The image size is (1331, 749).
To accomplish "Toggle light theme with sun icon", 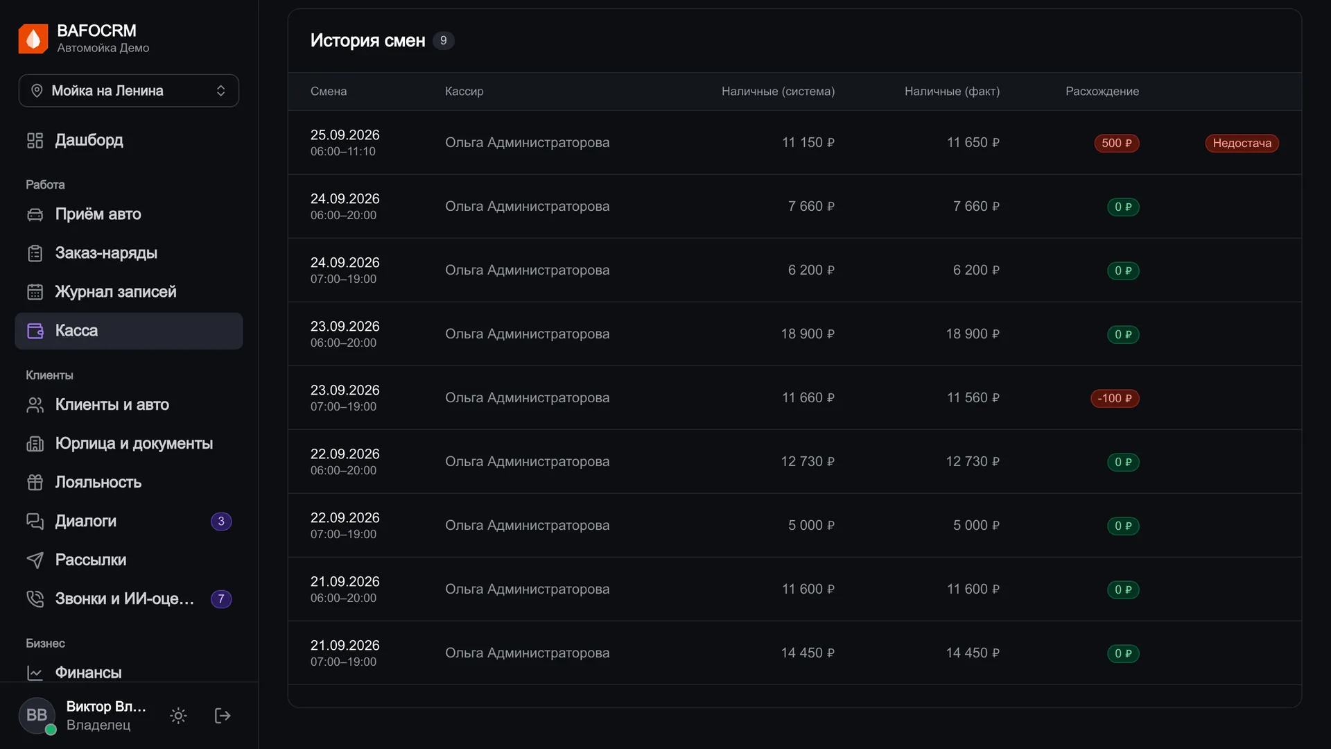I will point(178,716).
